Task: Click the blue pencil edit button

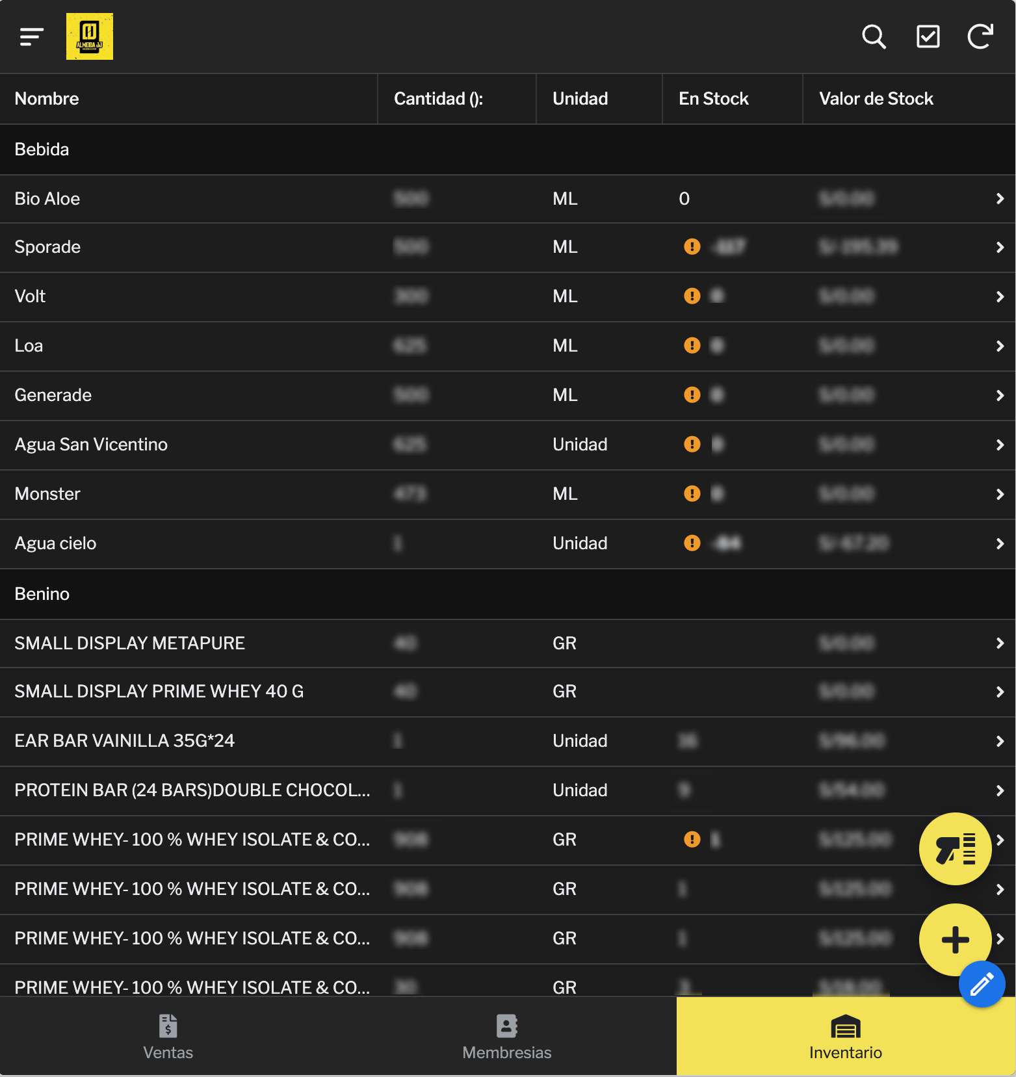Action: point(982,983)
